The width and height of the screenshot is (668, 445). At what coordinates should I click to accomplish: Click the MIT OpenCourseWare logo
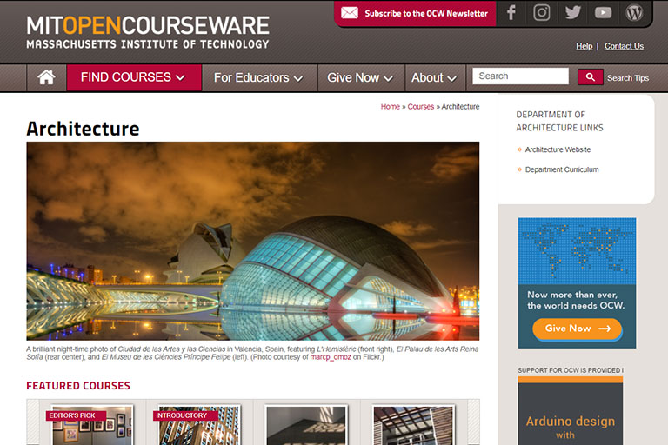pos(148,32)
